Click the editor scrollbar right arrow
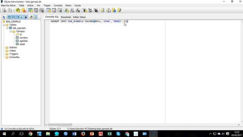Image resolution: width=243 pixels, height=137 pixels. [x=239, y=125]
